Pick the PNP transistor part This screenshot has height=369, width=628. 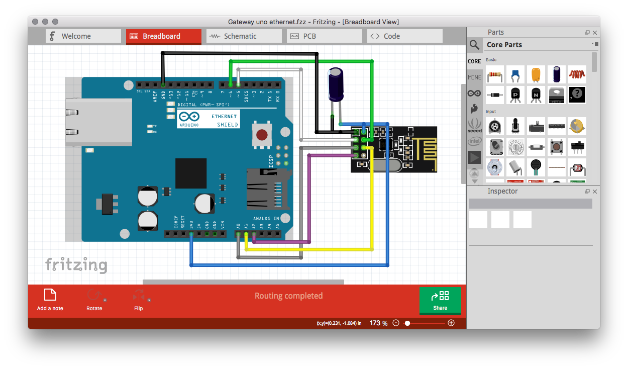515,95
